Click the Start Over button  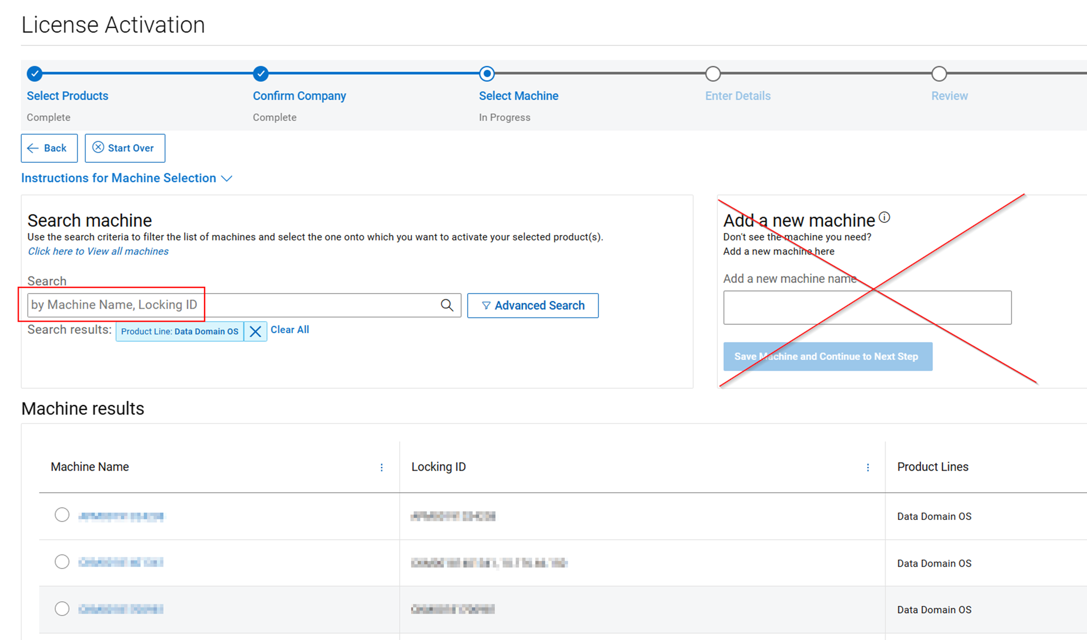click(125, 148)
